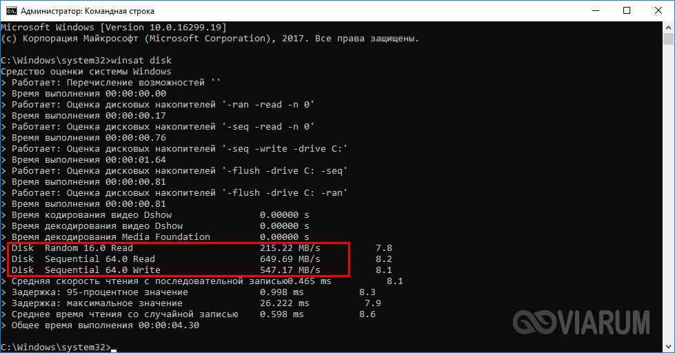
Task: Click the '-seq -read -n 0' line
Action: coord(158,127)
